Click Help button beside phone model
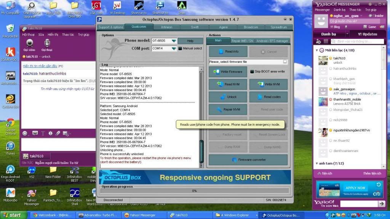The image size is (390, 219). click(190, 41)
